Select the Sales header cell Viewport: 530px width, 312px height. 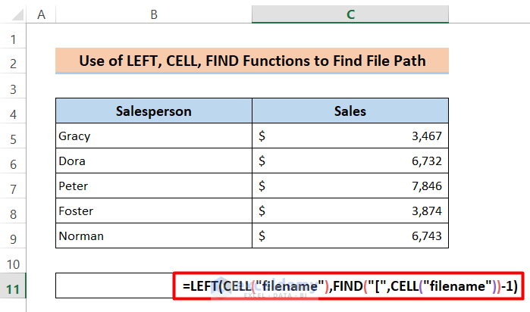pos(350,111)
